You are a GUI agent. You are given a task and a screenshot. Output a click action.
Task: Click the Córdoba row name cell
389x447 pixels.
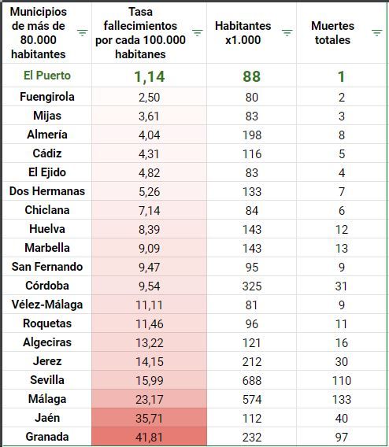click(x=47, y=286)
